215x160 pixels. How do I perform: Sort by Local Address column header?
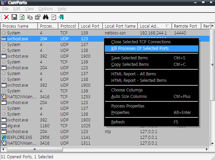155,26
